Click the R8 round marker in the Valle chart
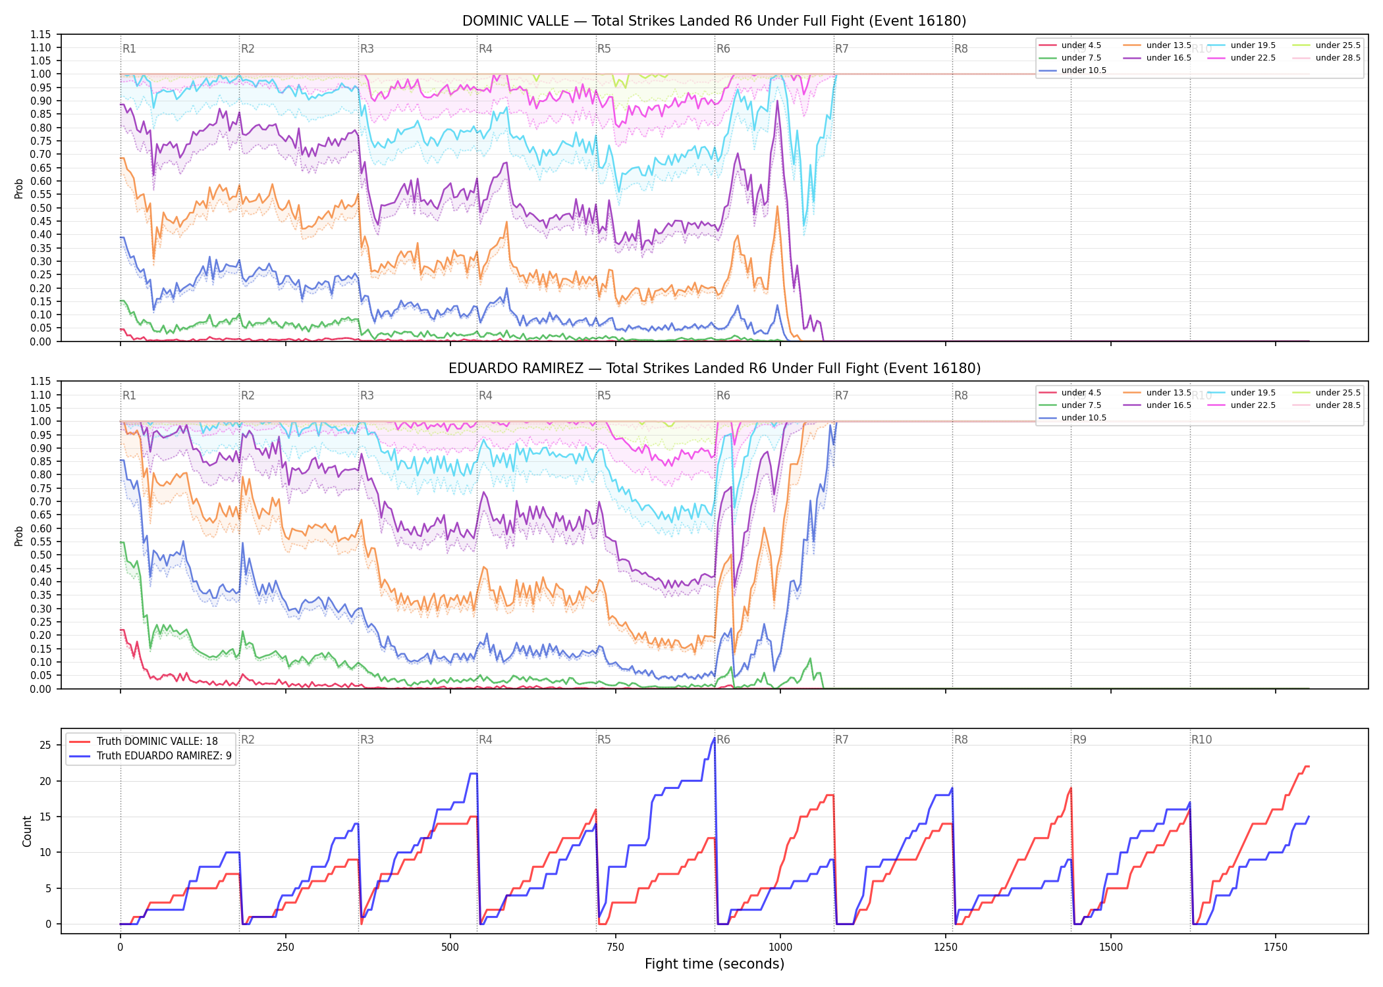This screenshot has height=987, width=1383. coord(961,49)
